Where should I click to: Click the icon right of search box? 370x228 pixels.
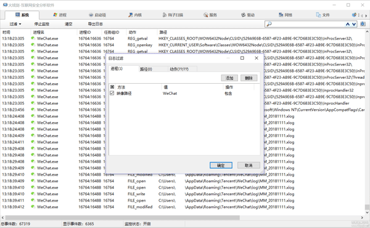point(363,24)
